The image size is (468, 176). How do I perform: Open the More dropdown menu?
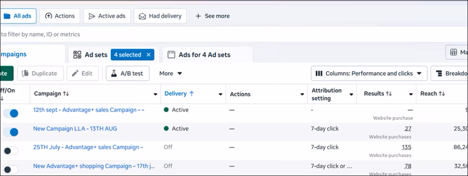(x=170, y=74)
